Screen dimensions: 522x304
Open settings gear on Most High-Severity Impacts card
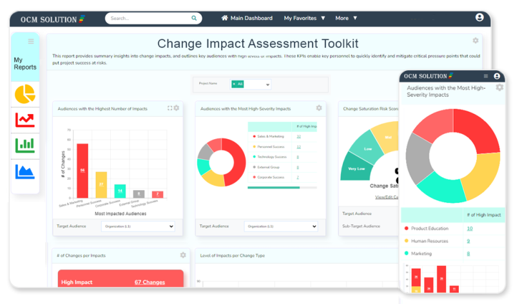point(318,108)
